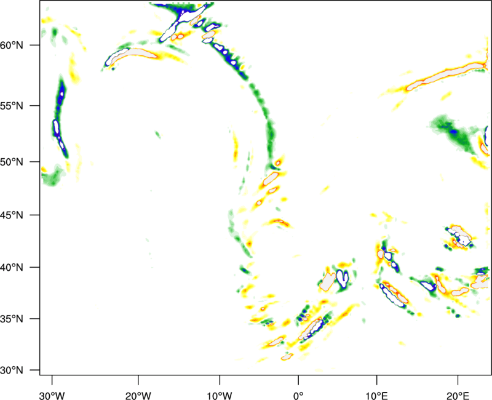Click the 35°N latitude label
Screen dimensions: 492x400
click(x=12, y=319)
